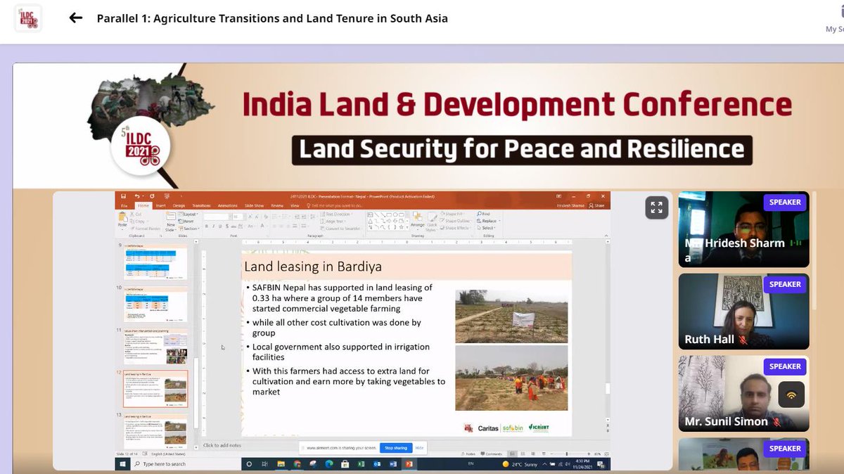The image size is (844, 474).
Task: Open the Select dropdown in the Editing group
Action: (486, 228)
